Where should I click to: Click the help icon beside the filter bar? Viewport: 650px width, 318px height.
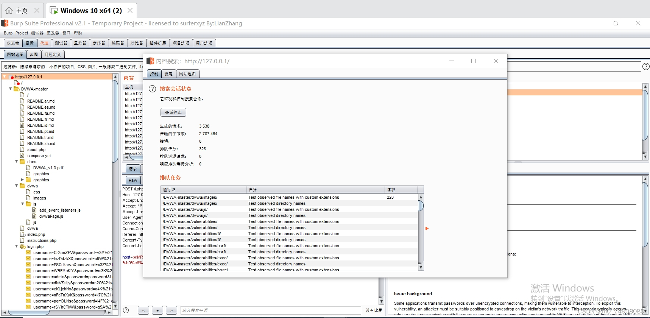point(646,67)
